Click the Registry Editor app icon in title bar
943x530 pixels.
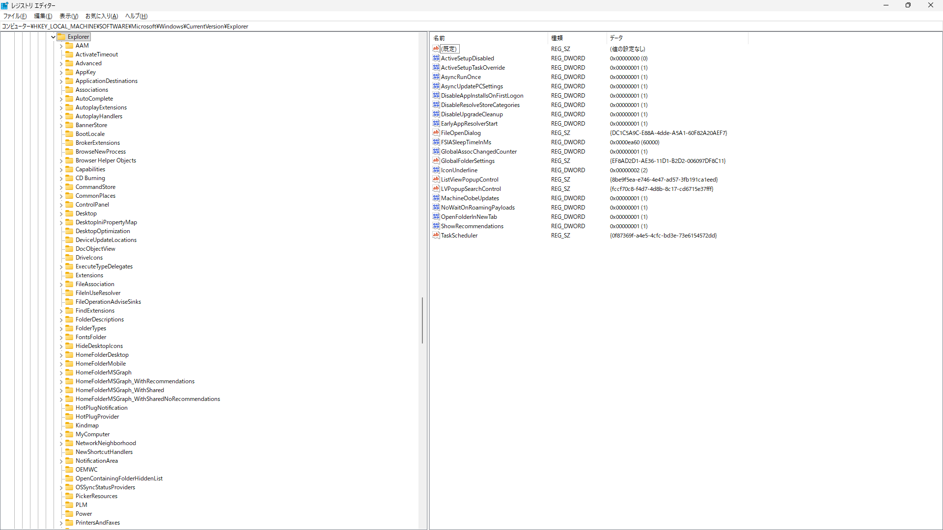[x=5, y=5]
